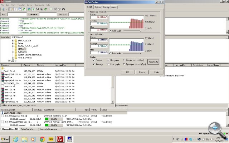Expand the FileZilla_3.3.5.1_win32 folder node
This screenshot has width=229, height=143.
pos(13,46)
